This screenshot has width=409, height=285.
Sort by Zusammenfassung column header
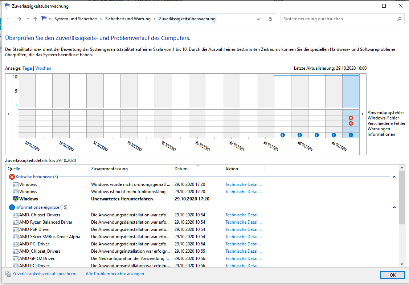click(130, 169)
